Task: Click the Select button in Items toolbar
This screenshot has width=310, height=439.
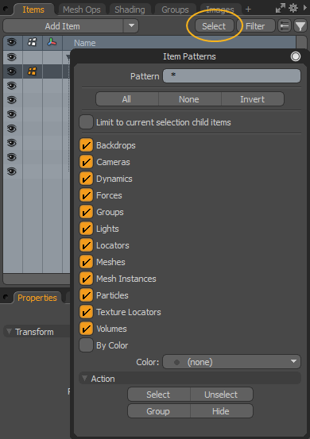Action: (214, 26)
